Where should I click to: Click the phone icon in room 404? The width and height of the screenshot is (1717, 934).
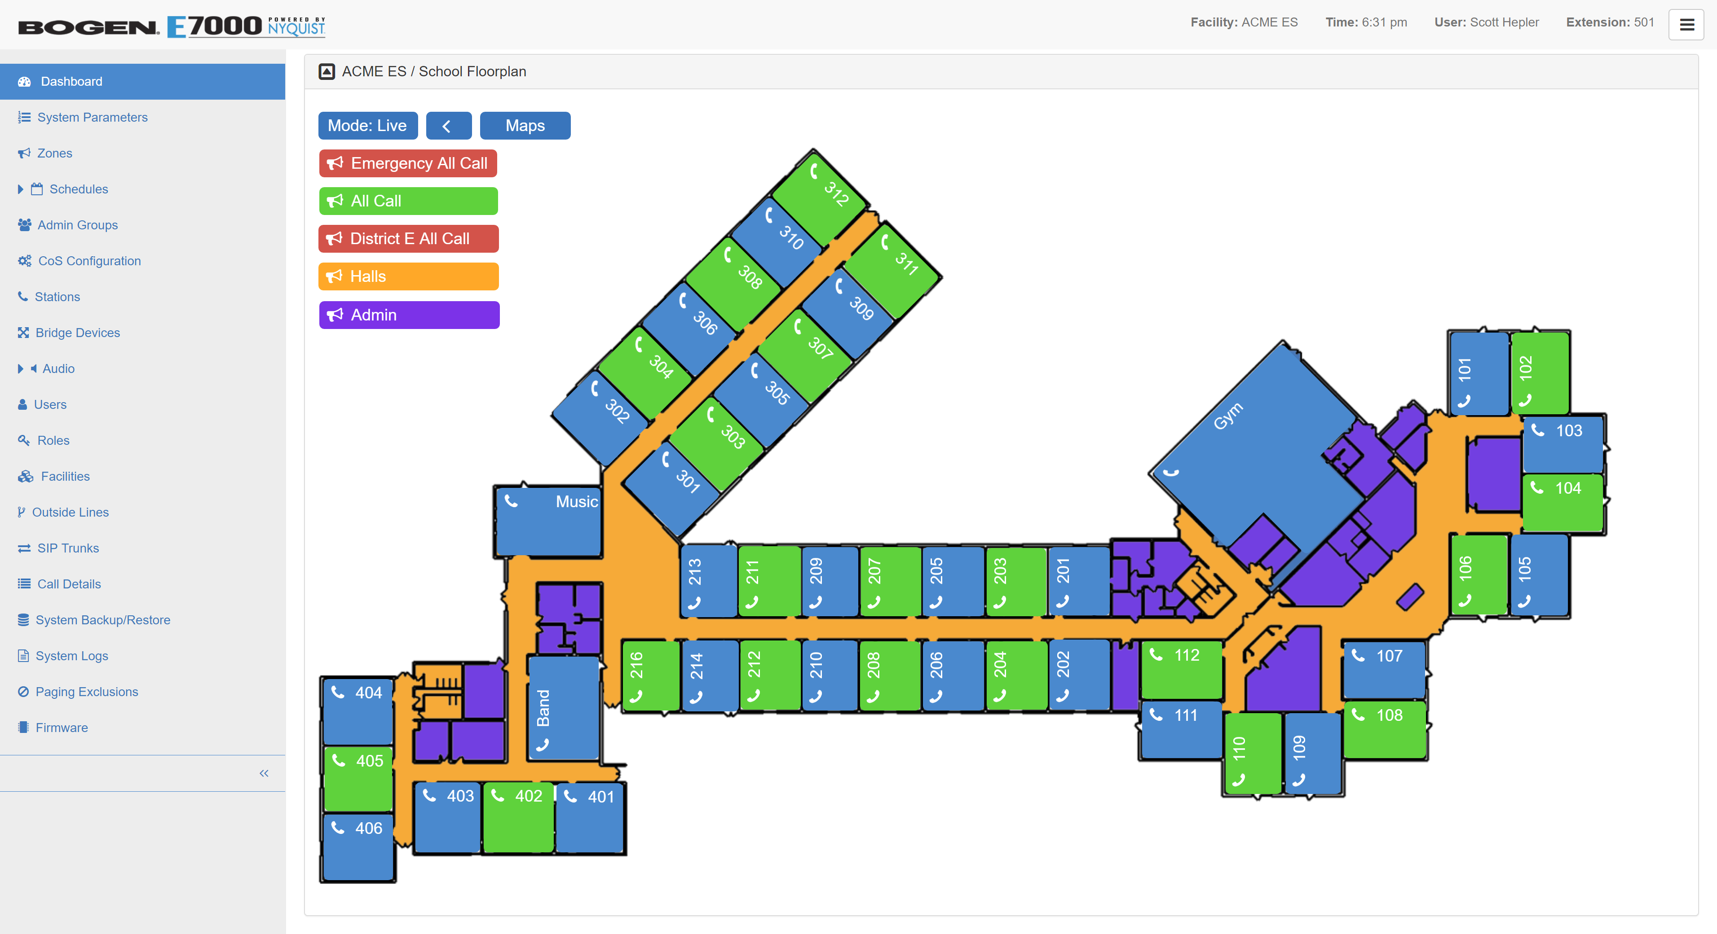pyautogui.click(x=338, y=692)
